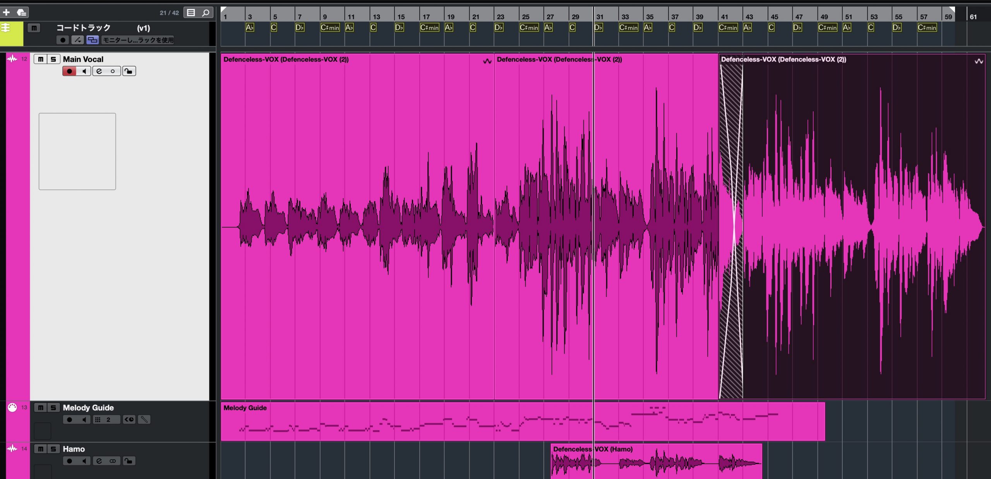
Task: Open Hamo channel settings 'e' icon
Action: point(99,461)
